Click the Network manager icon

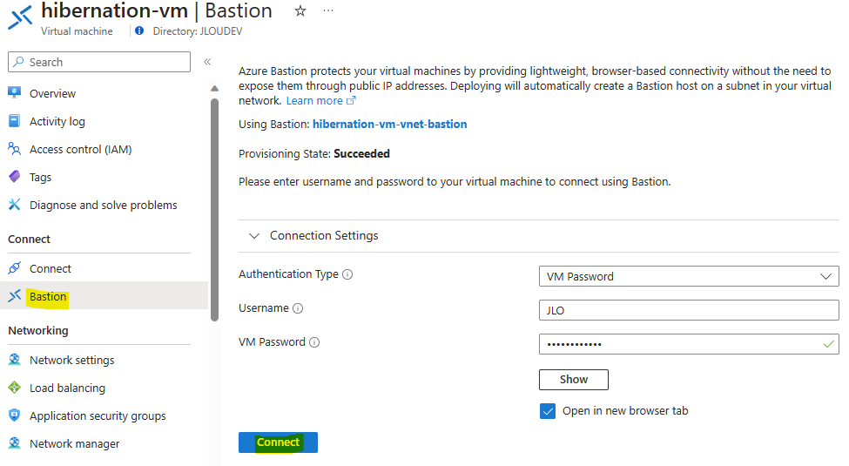[x=15, y=443]
